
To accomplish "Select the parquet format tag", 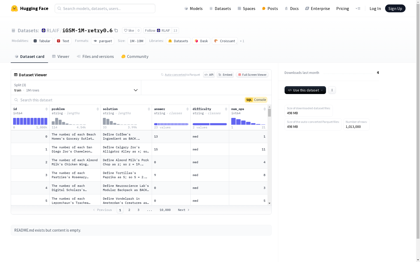I will (x=103, y=41).
